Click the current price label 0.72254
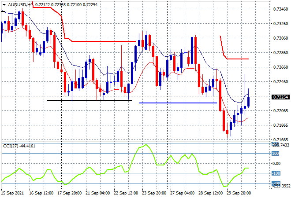The height and width of the screenshot is (198, 291). pyautogui.click(x=280, y=97)
